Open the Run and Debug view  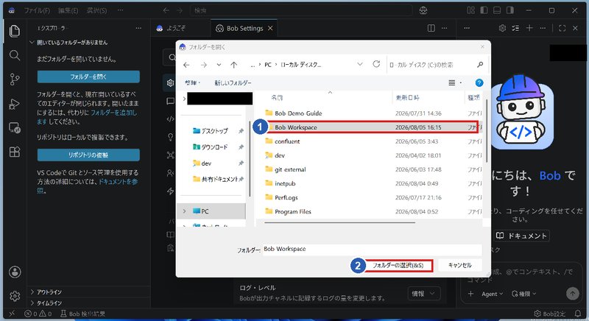click(x=15, y=104)
